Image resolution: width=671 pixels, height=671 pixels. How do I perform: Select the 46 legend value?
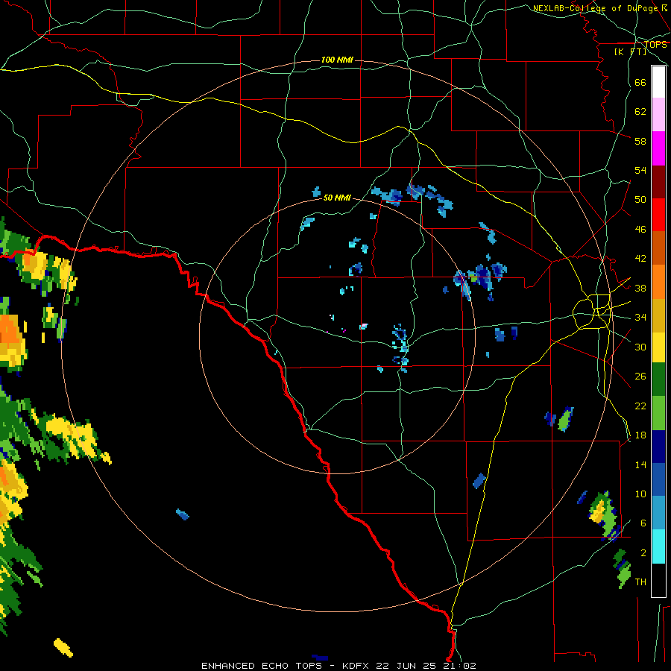(640, 230)
